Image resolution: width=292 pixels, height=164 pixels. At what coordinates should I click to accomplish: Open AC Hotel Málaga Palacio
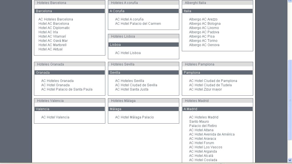click(134, 117)
